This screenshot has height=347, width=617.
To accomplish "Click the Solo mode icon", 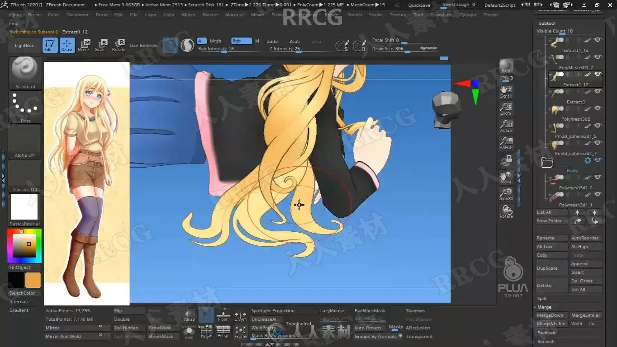I will pos(189,333).
